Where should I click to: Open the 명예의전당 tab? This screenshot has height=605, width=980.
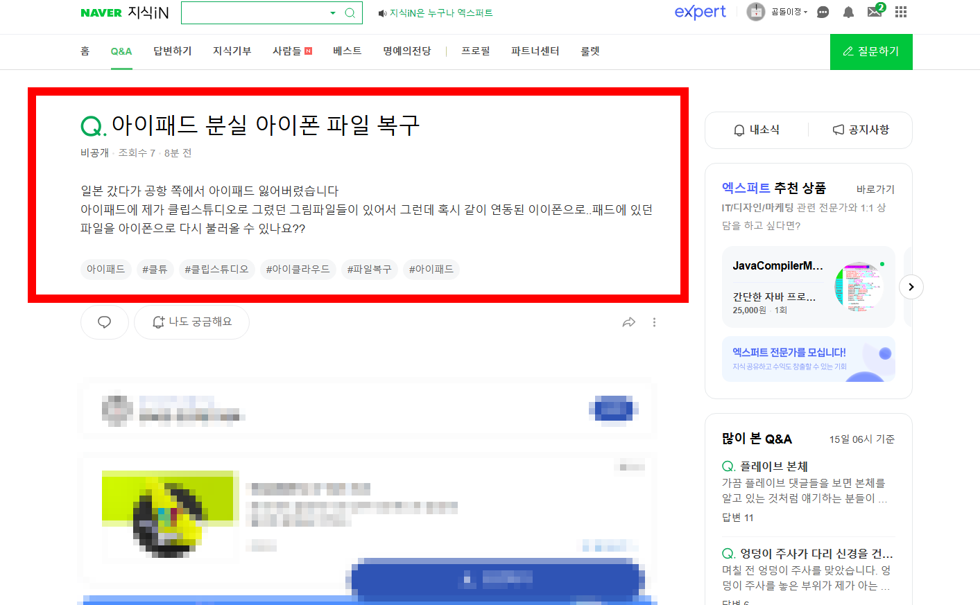point(407,51)
